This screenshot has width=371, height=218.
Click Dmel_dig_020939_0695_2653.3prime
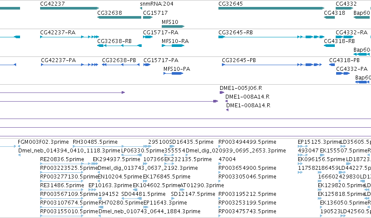(x=236, y=150)
